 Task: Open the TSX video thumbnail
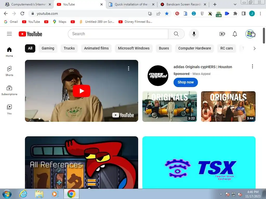[199, 162]
